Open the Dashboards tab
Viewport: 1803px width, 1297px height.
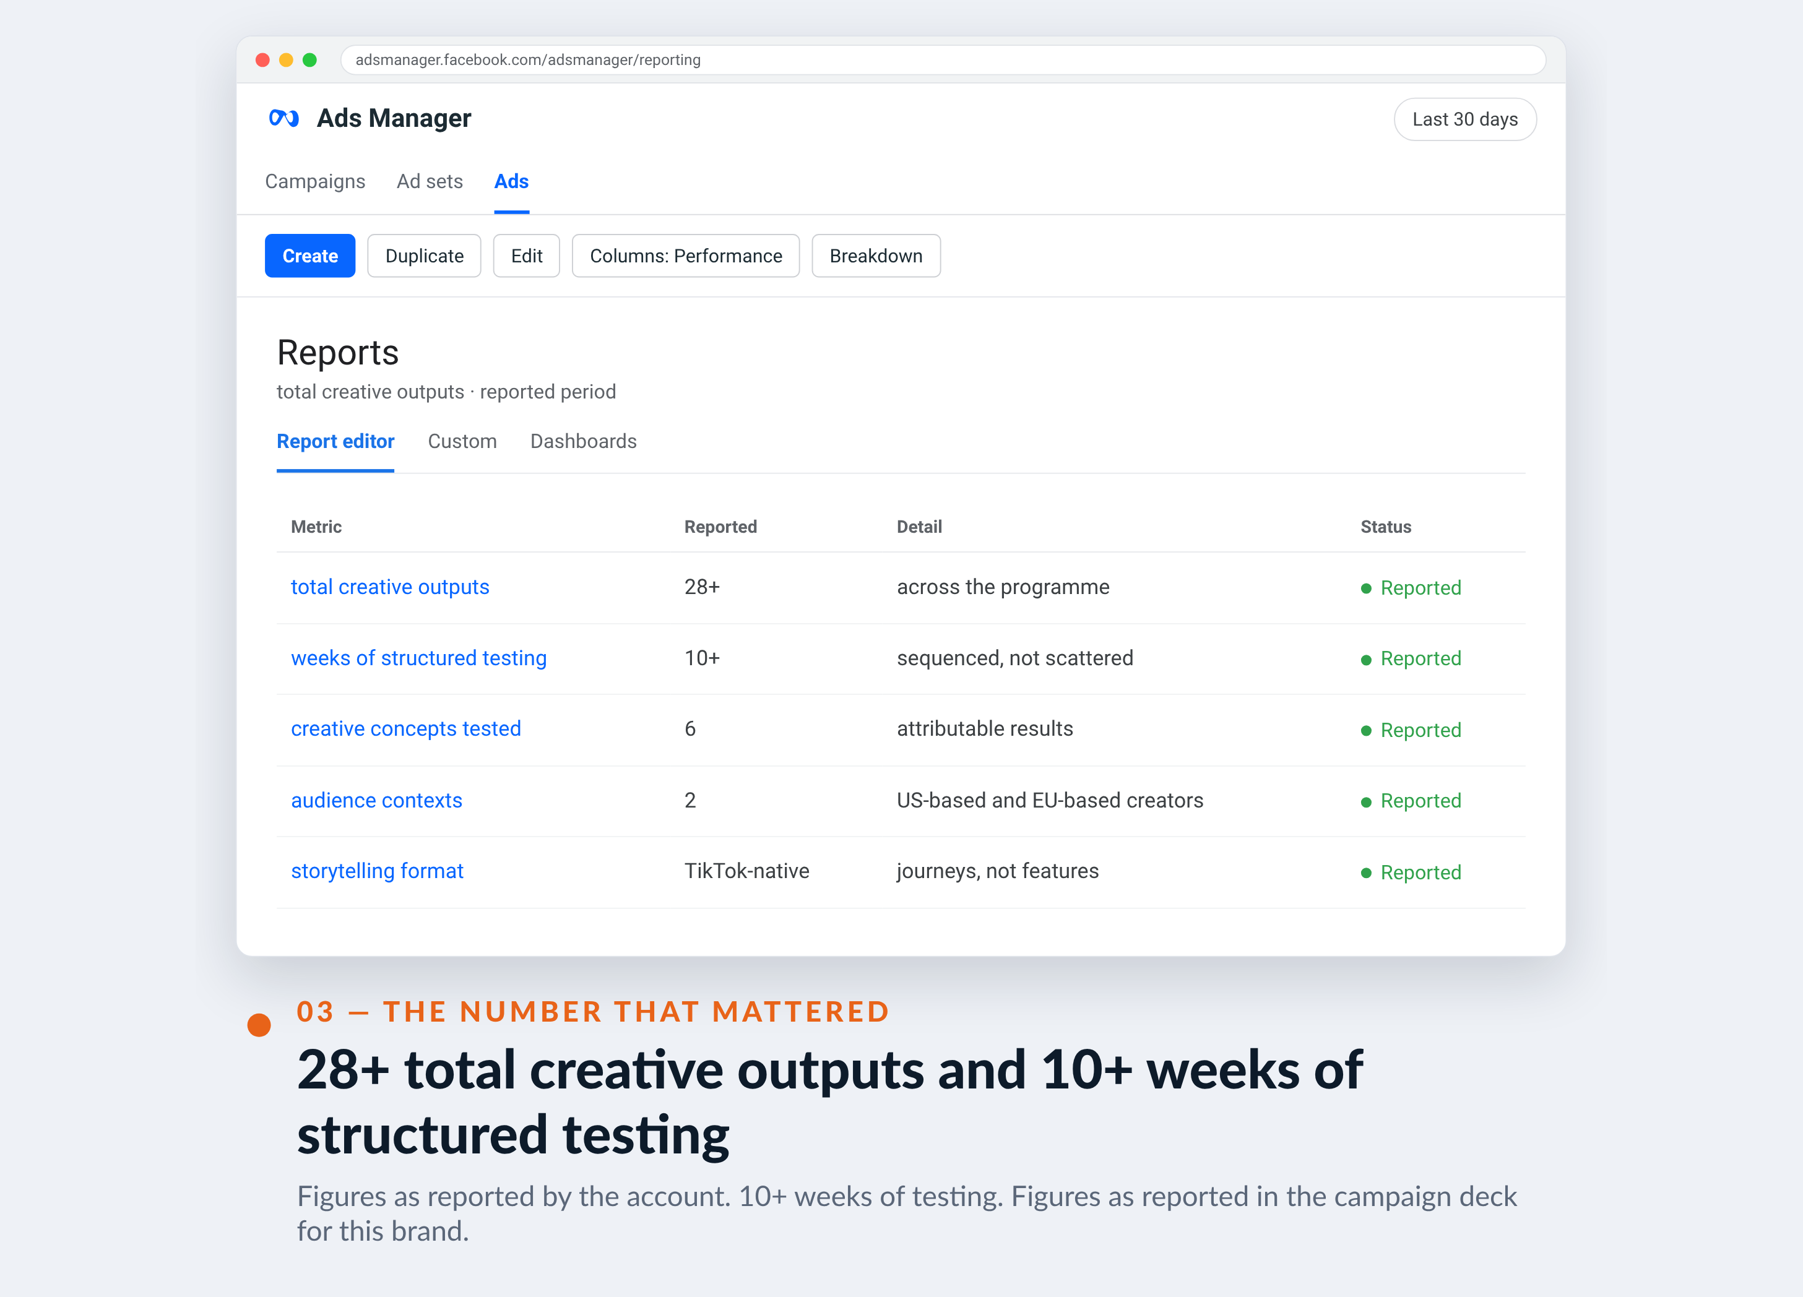pos(584,442)
